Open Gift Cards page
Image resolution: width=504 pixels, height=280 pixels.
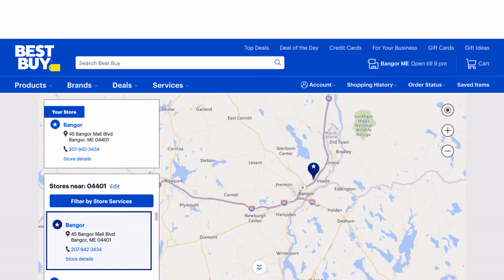point(441,48)
